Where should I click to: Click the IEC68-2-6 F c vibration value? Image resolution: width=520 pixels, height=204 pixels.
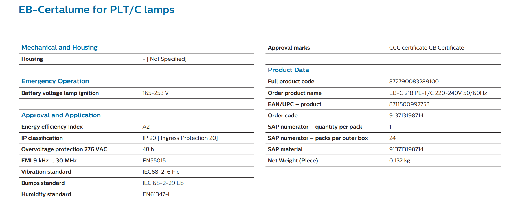coord(161,172)
